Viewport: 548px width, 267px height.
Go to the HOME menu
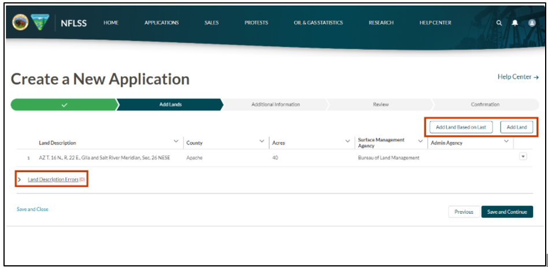click(x=111, y=23)
